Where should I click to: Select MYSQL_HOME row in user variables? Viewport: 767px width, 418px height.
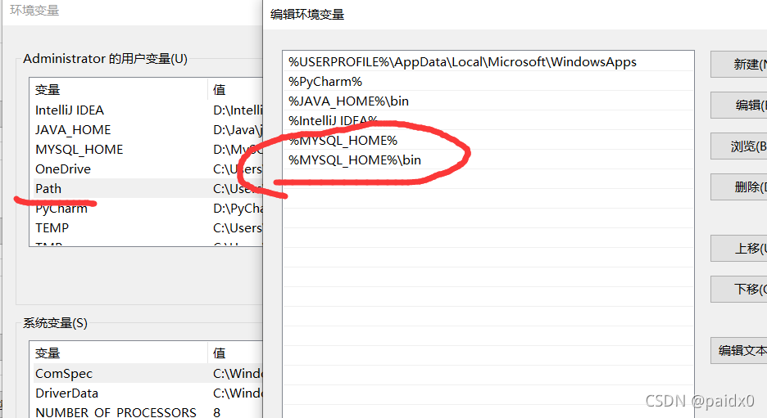coord(147,150)
